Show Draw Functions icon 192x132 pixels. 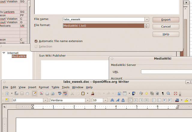coord(134,93)
